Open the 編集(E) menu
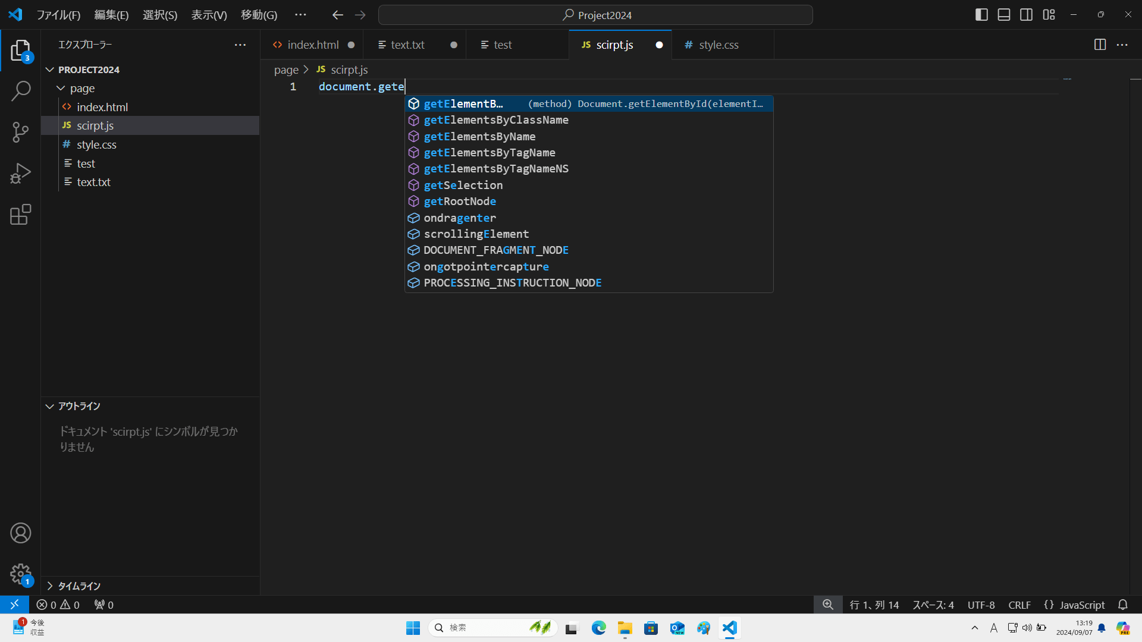 [x=111, y=15]
